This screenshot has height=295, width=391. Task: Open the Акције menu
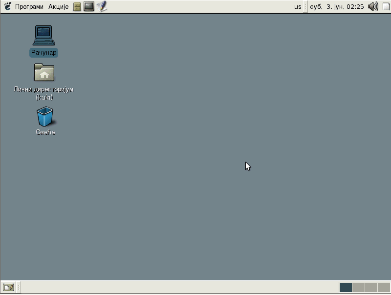(x=58, y=6)
